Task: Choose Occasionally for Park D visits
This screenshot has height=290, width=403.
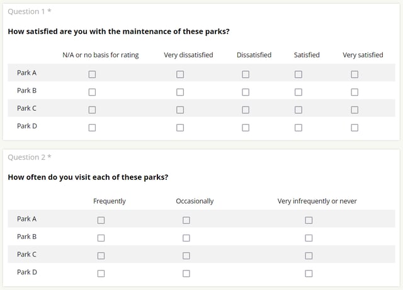Action: (x=186, y=274)
